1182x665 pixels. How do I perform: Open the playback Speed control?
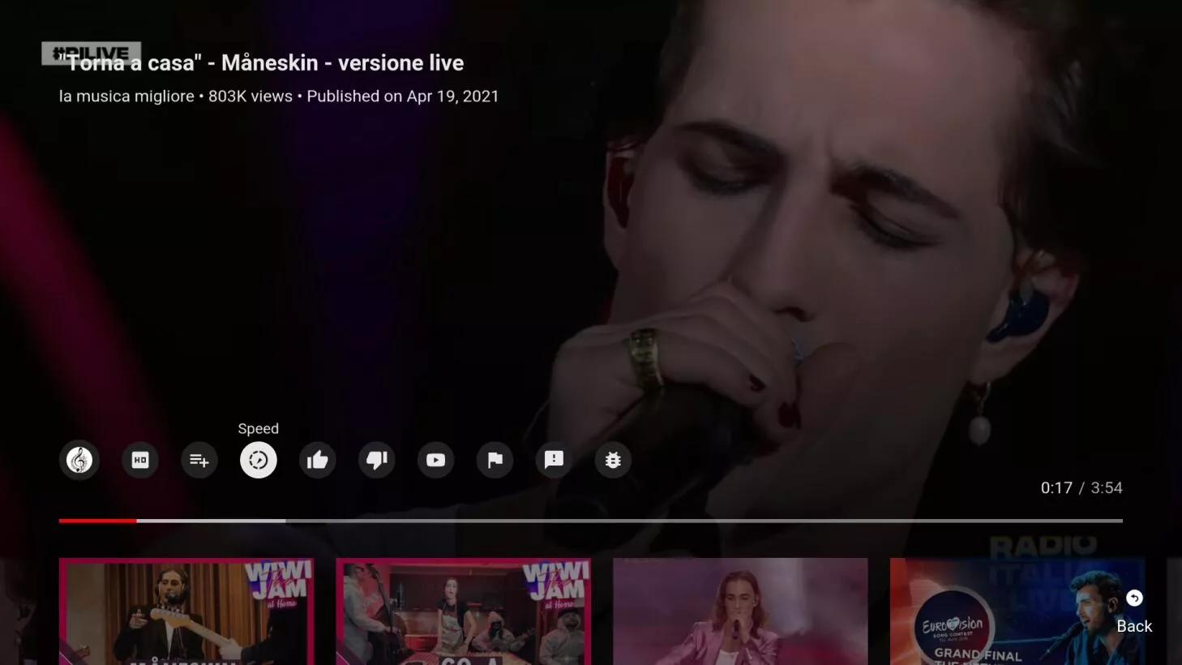pyautogui.click(x=259, y=461)
